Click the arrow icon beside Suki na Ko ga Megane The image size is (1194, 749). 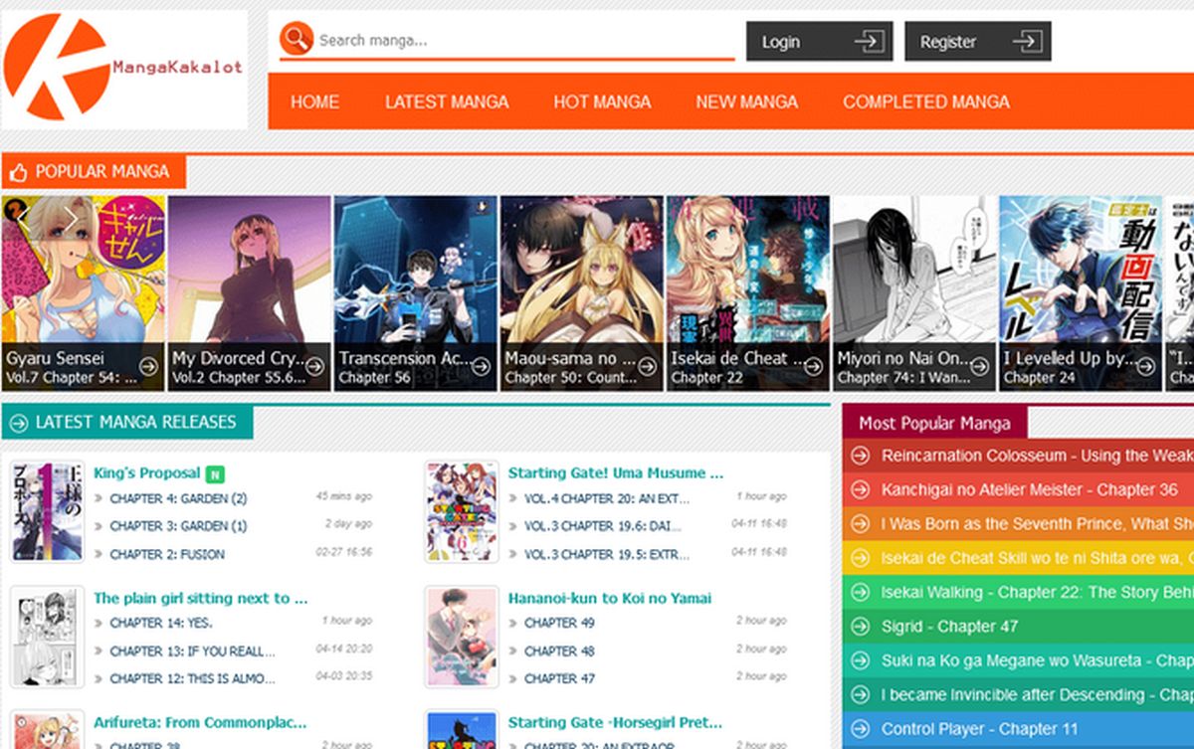(862, 660)
